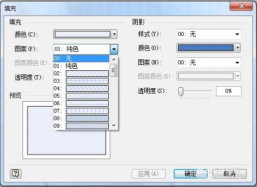Click the 0% transparency input field
The image size is (257, 187).
click(x=229, y=91)
